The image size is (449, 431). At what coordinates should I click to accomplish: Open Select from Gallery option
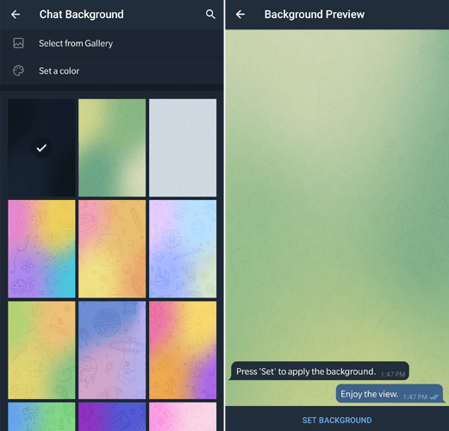[111, 43]
